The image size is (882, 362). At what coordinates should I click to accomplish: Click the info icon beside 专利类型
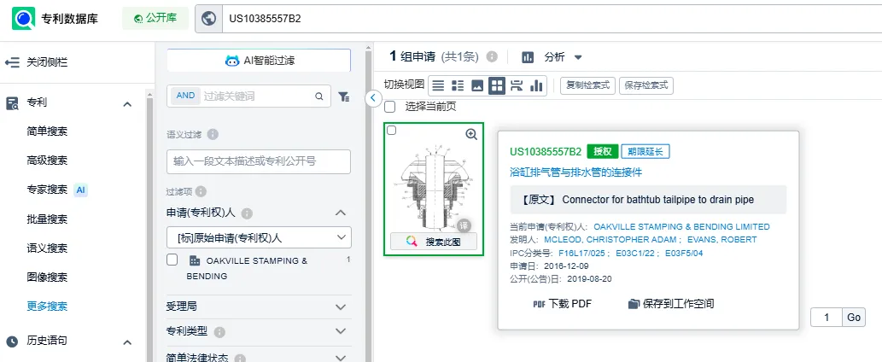point(220,332)
